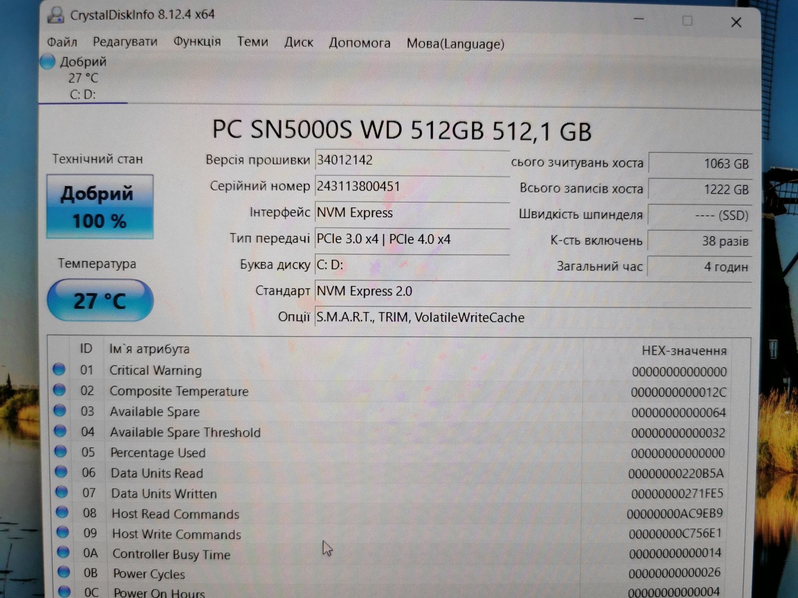The height and width of the screenshot is (598, 798).
Task: Close the CrystalDiskInfo window
Action: tap(736, 22)
